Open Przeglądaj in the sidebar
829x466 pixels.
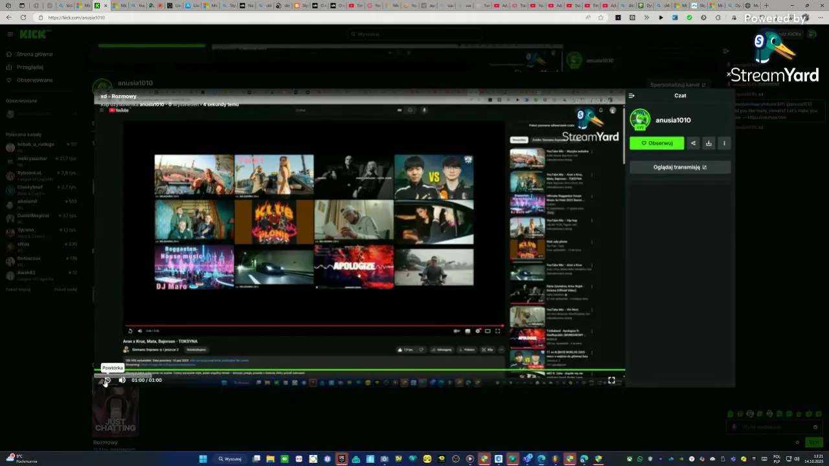point(25,67)
